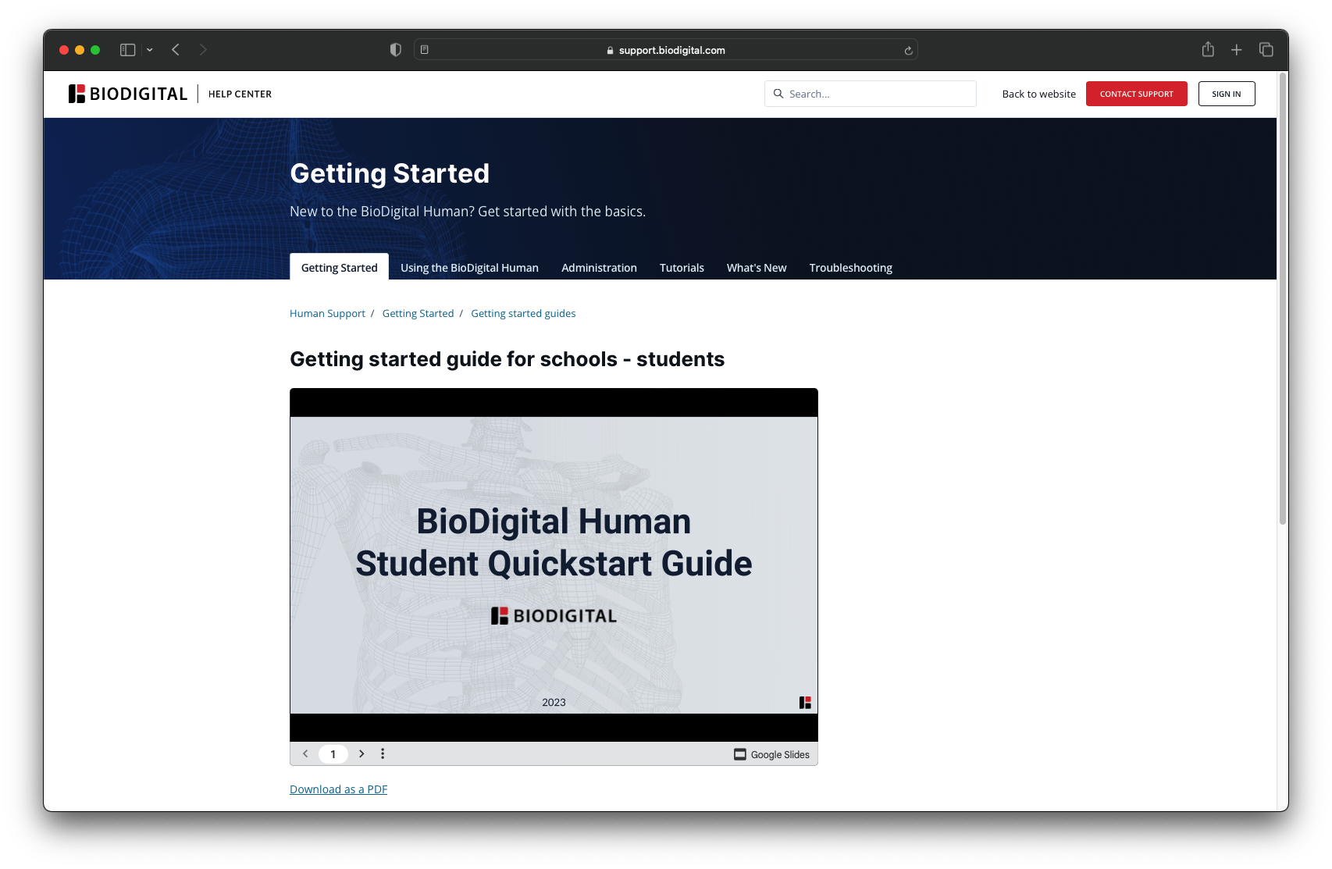Screen dimensions: 1332x869
Task: Click the BioDigital logo in the header
Action: pos(128,94)
